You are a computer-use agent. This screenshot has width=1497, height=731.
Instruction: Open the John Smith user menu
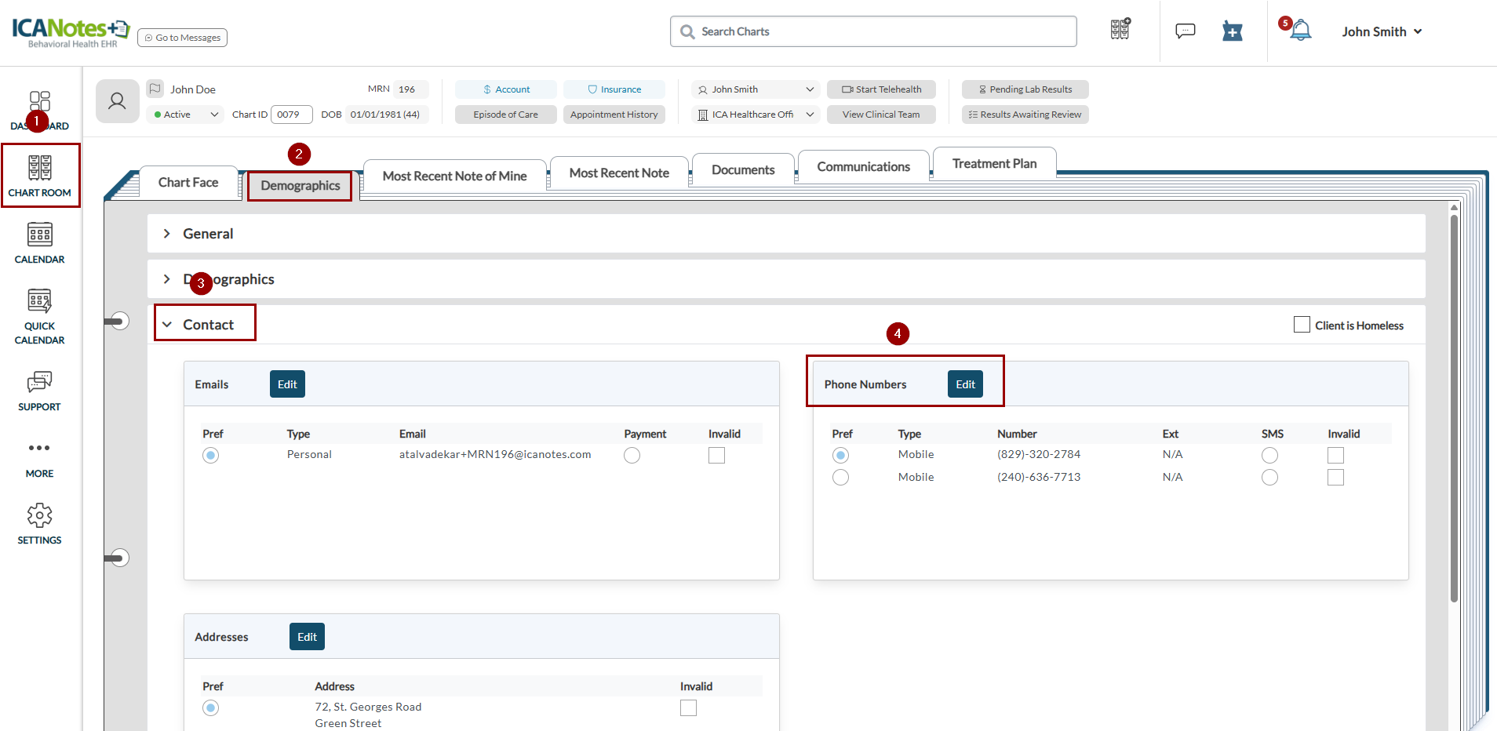tap(1382, 31)
